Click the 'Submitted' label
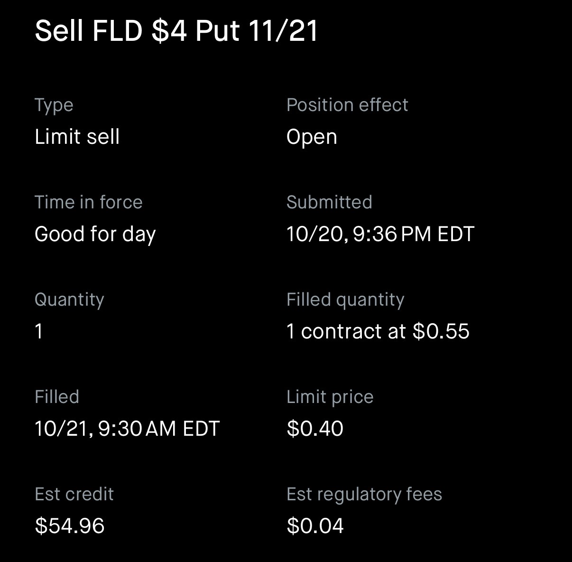Screen dimensions: 572x562 point(329,202)
